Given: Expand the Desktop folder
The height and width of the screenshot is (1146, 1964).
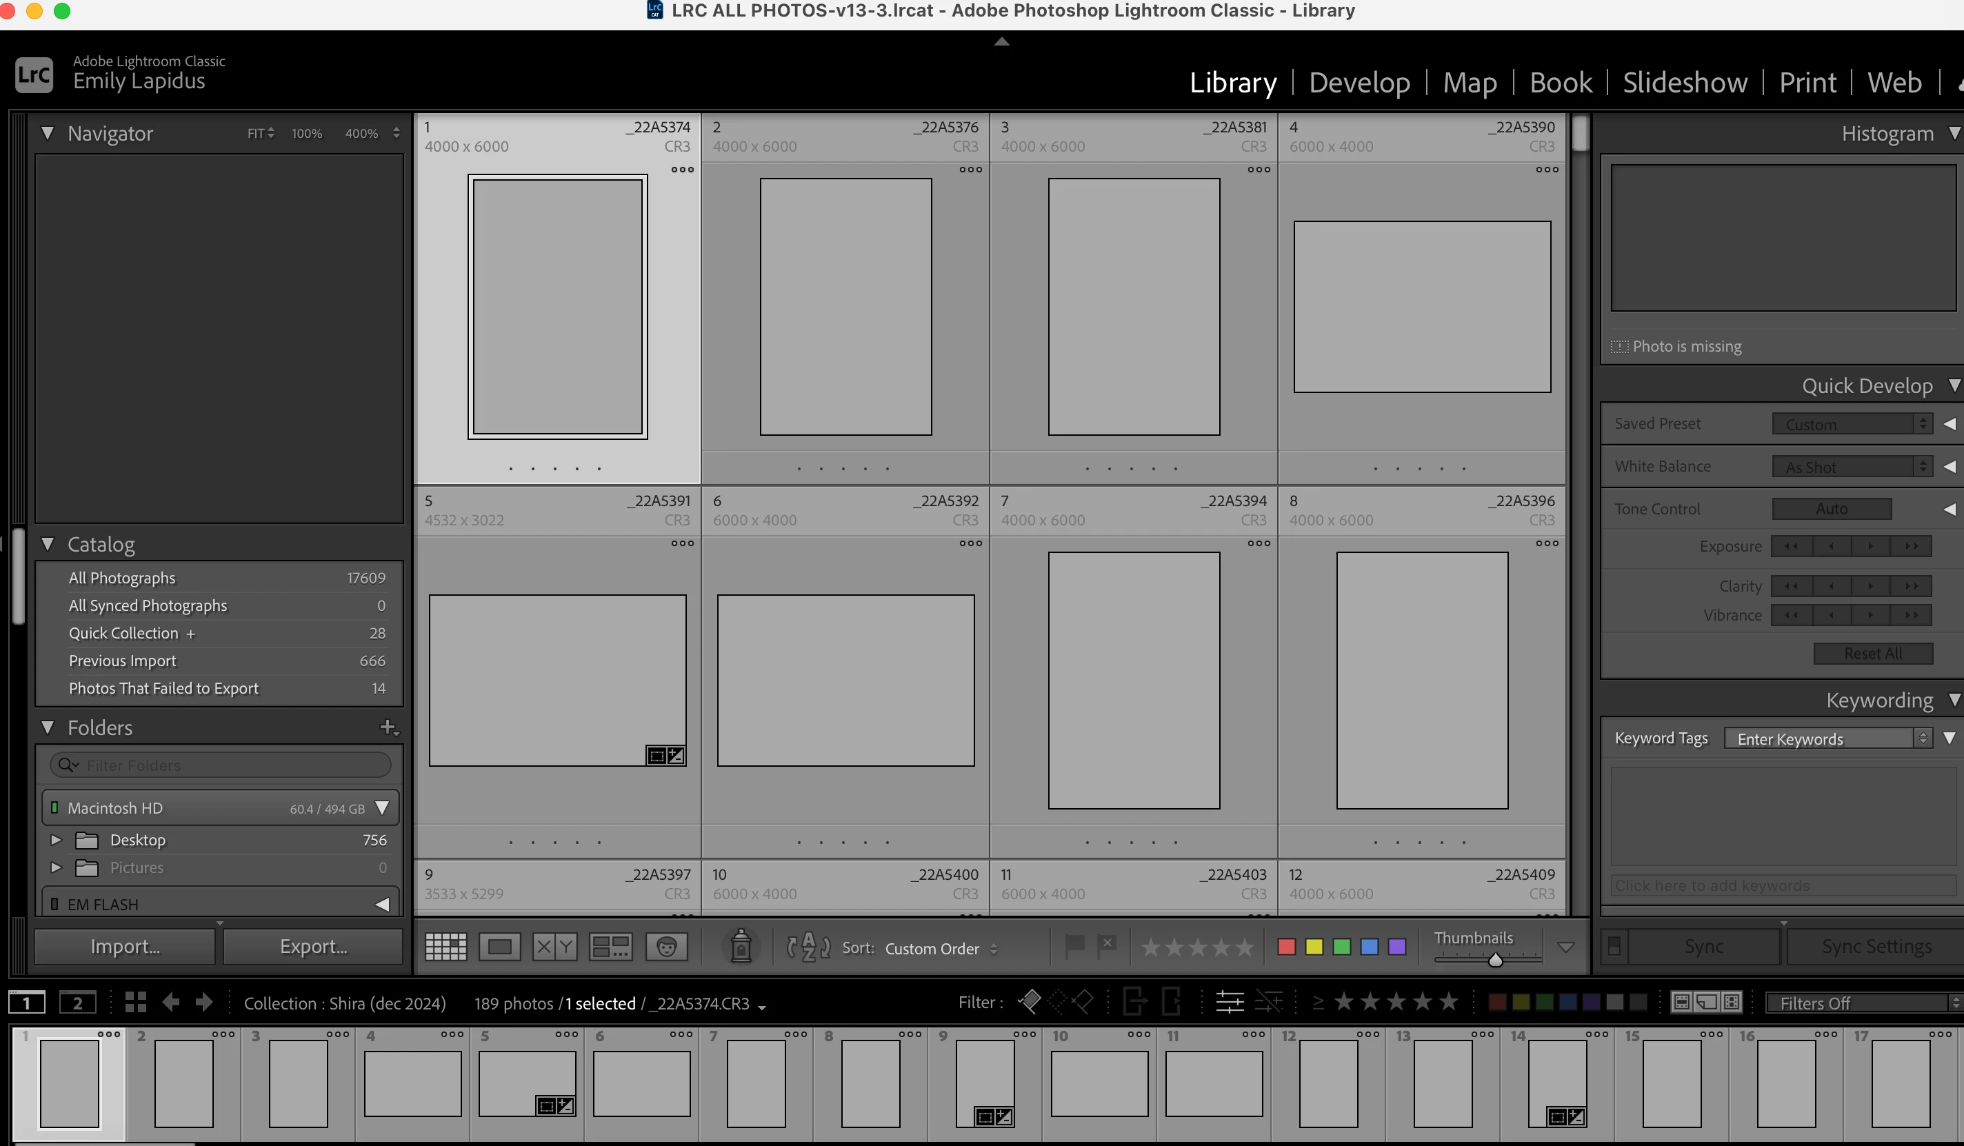Looking at the screenshot, I should [x=55, y=839].
